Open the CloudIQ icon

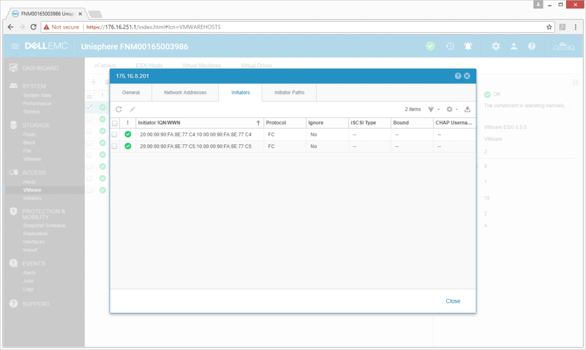pyautogui.click(x=563, y=46)
